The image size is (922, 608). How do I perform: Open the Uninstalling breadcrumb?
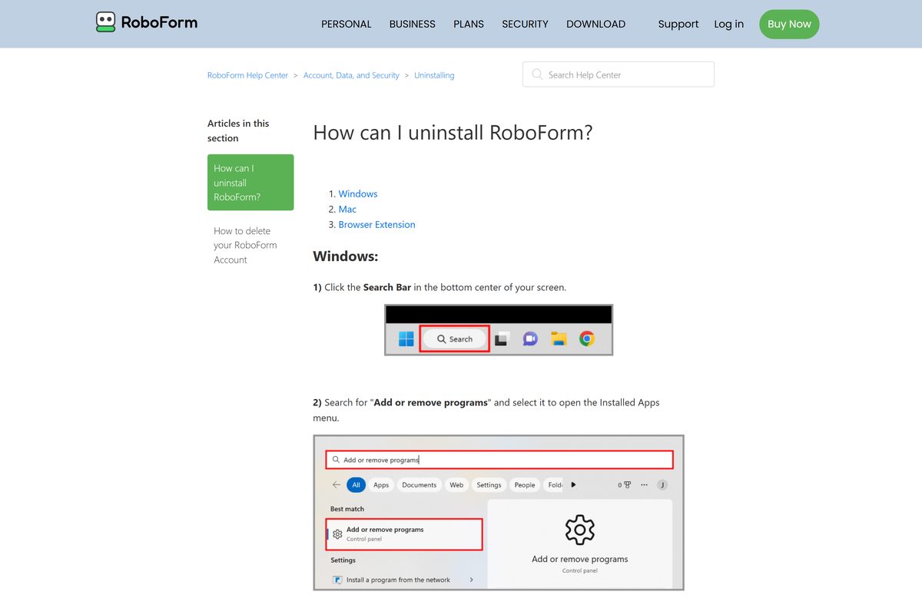pos(434,75)
